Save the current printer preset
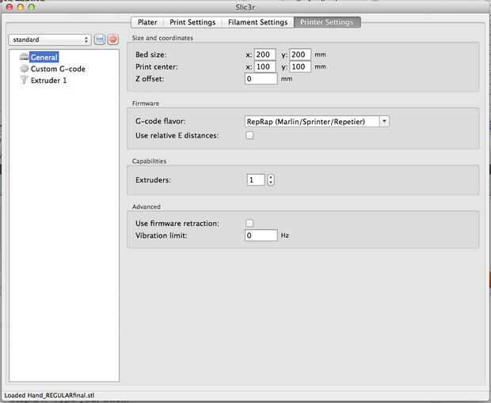This screenshot has height=403, width=491. pyautogui.click(x=100, y=40)
